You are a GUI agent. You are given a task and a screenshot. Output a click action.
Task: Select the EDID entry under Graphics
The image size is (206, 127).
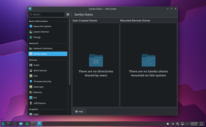coord(48,114)
